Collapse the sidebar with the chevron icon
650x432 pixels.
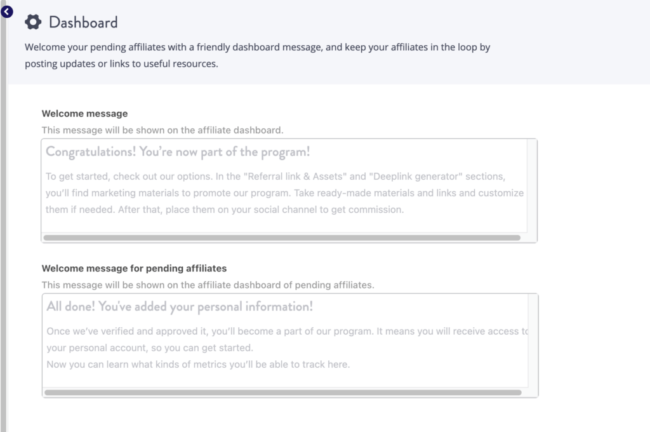click(7, 11)
